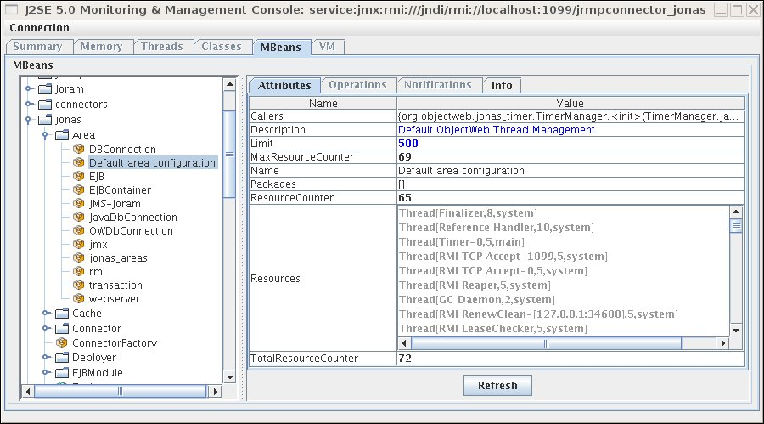764x424 pixels.
Task: Click the connectors folder icon
Action: (45, 104)
